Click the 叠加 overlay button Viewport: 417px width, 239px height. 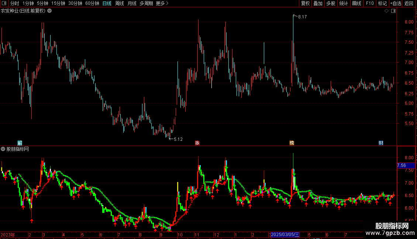[318, 3]
